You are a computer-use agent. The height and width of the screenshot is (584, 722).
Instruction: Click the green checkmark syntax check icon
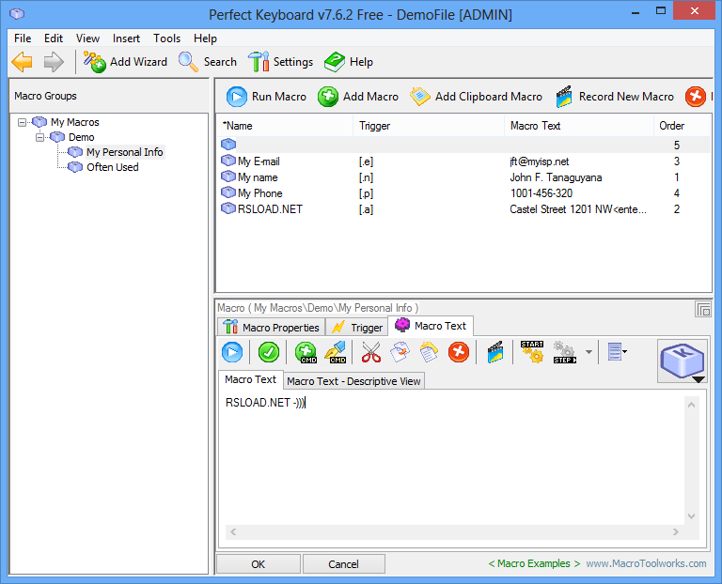click(x=269, y=352)
